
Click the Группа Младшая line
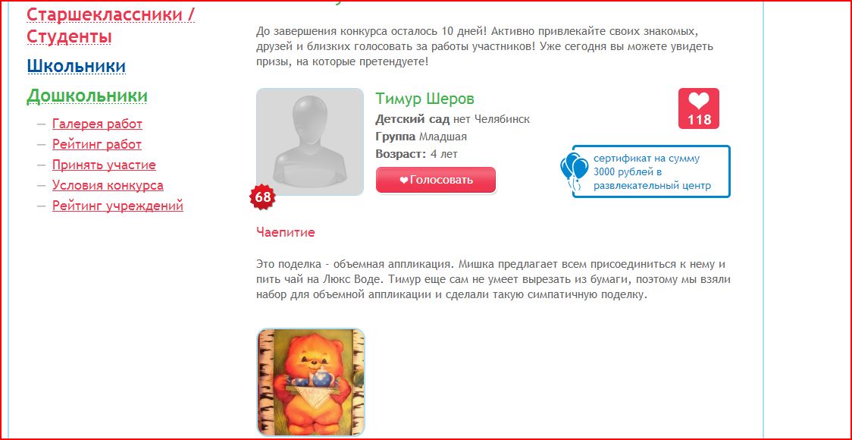coord(421,137)
